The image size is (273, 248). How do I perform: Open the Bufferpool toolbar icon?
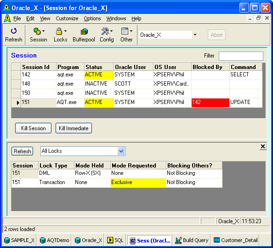84,32
